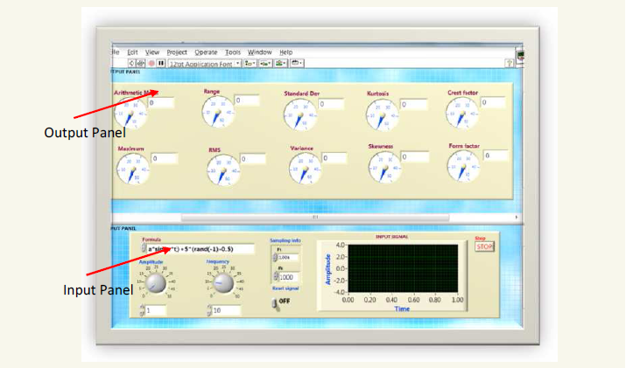Screen dimensions: 626x368
Task: Open the Project menu
Action: point(177,52)
